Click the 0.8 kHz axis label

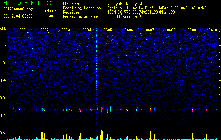3,98
